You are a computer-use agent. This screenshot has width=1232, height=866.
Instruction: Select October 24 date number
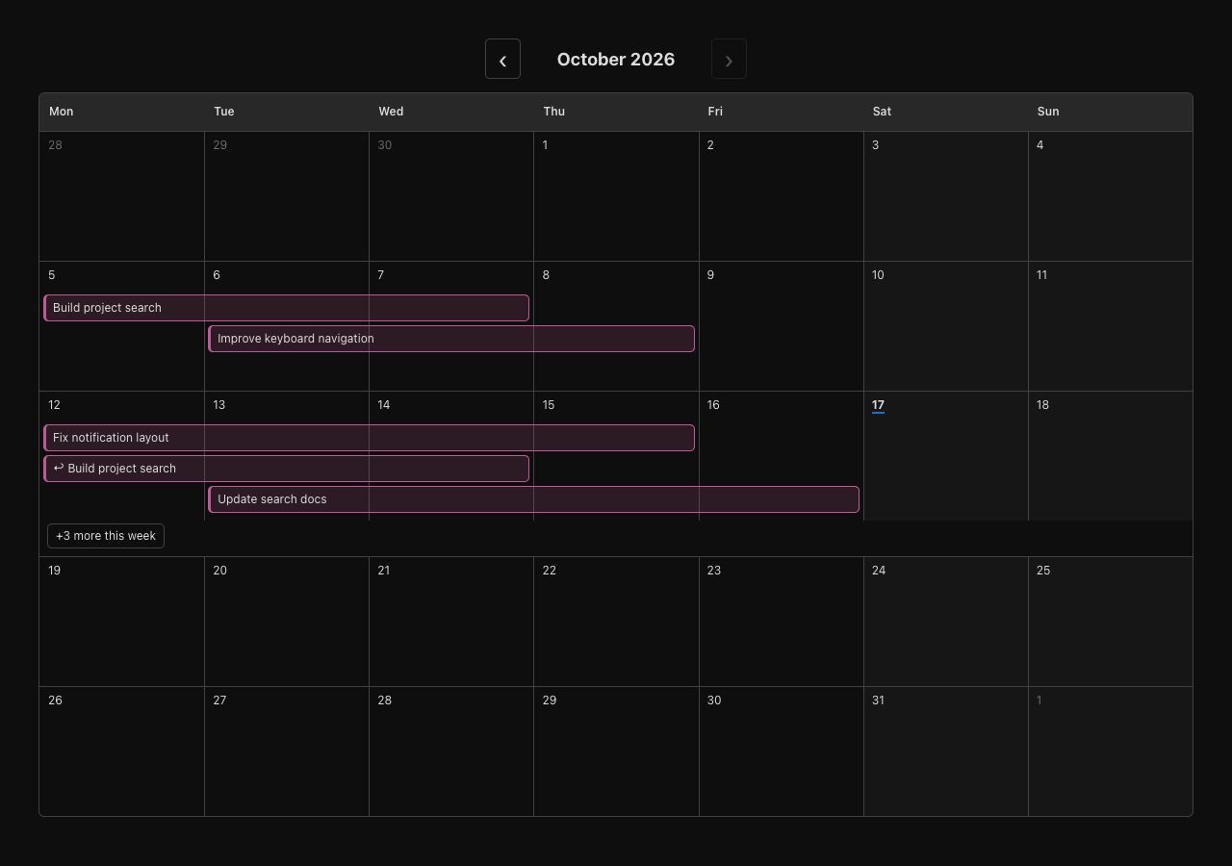click(879, 571)
